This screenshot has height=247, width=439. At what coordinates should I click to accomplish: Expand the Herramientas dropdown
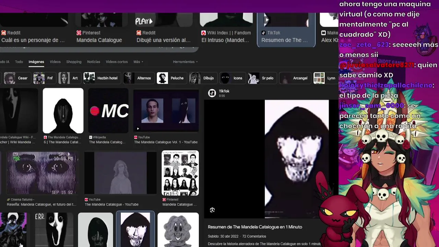point(186,62)
